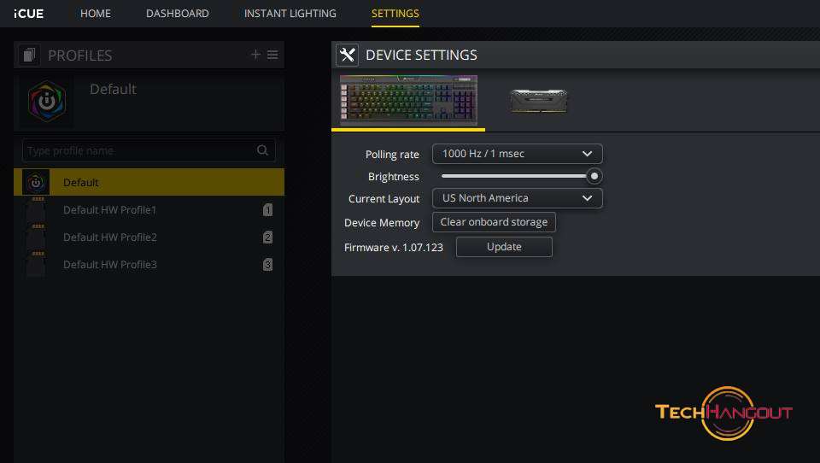Select the highlighted Default profile row
Image resolution: width=820 pixels, height=463 pixels.
pyautogui.click(x=149, y=182)
